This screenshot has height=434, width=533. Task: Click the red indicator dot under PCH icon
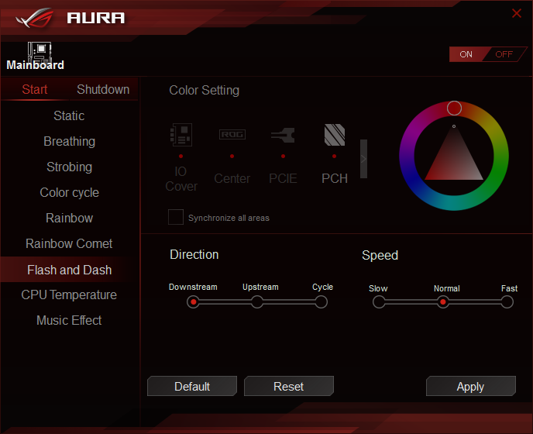coord(335,156)
